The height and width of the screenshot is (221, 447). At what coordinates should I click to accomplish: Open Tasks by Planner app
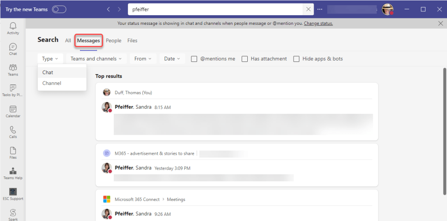point(13,90)
